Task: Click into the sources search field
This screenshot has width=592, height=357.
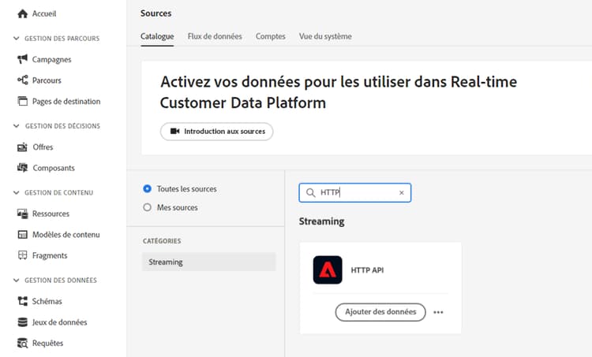Action: click(x=355, y=192)
